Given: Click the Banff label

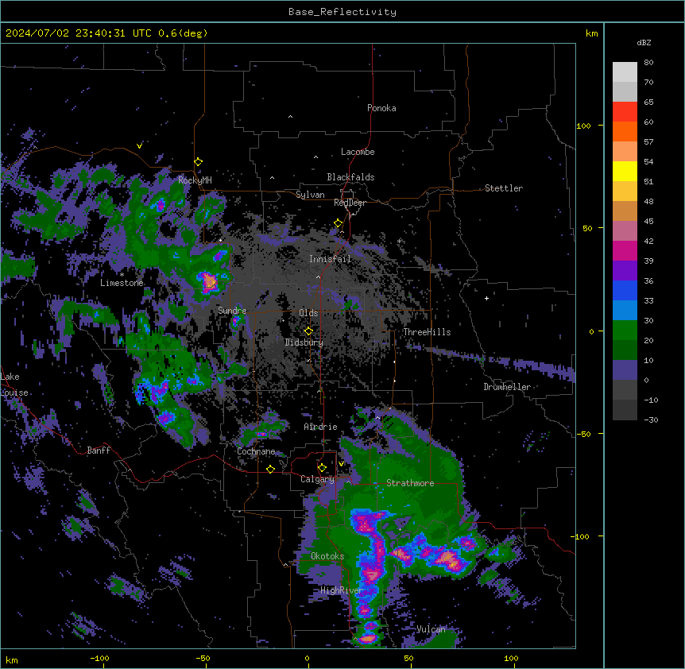Looking at the screenshot, I should pos(99,451).
